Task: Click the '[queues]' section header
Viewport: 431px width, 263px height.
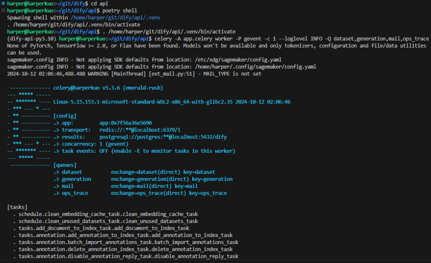Action: point(65,165)
